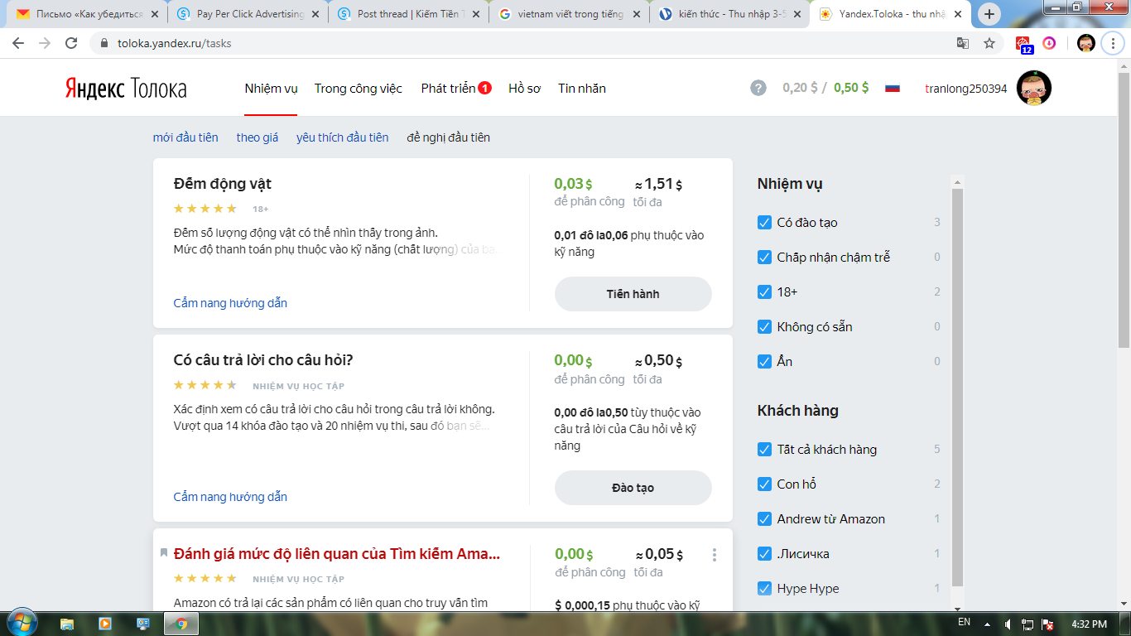1131x636 pixels.
Task: Open the EN input language selector
Action: pos(964,622)
